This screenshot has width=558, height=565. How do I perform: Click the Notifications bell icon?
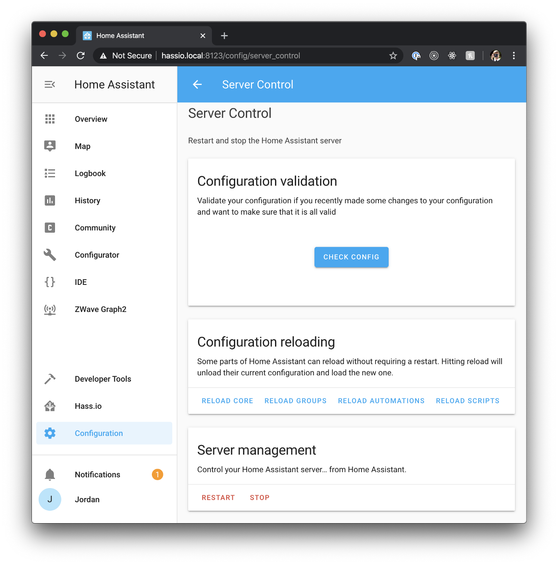tap(49, 474)
